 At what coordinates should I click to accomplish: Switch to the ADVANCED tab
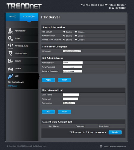[29, 17]
